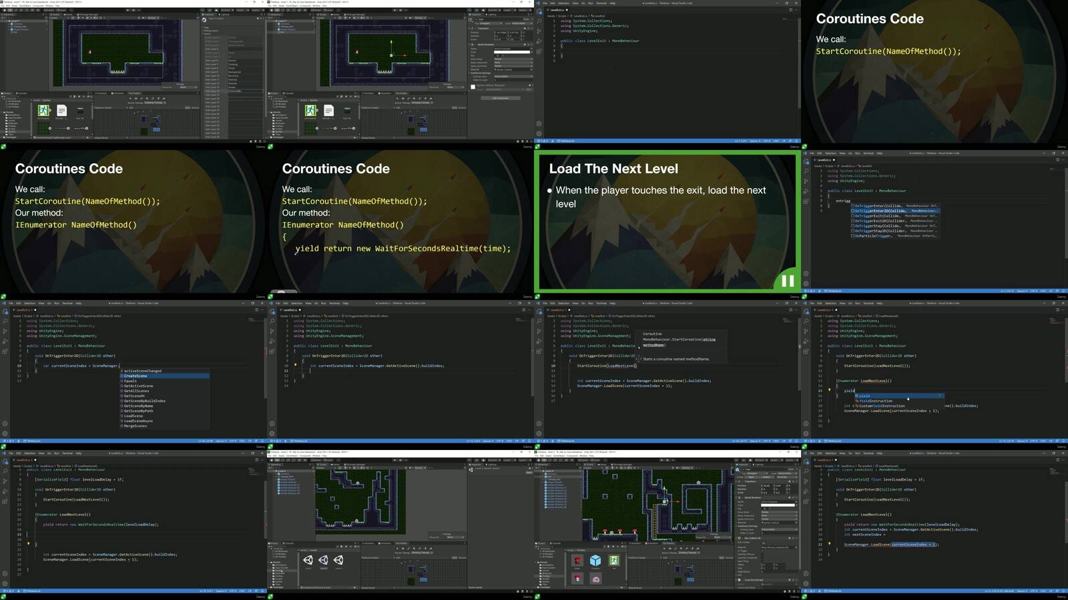1068x600 pixels.
Task: Open Selection menu in OnTrigger autocomplete frame
Action: click(830, 153)
